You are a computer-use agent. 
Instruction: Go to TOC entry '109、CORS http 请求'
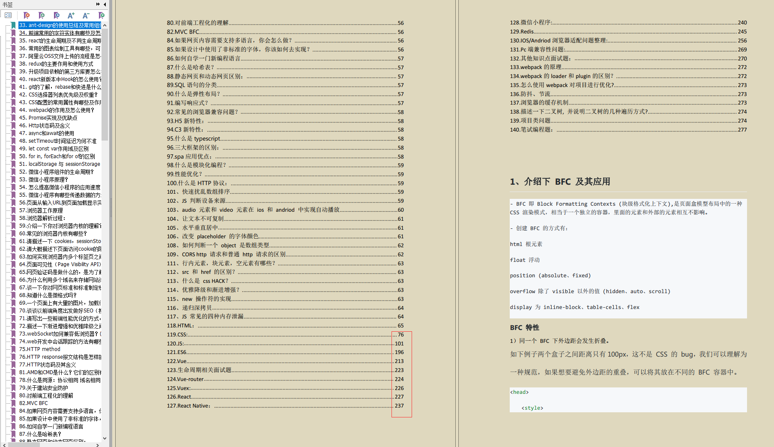[285, 254]
